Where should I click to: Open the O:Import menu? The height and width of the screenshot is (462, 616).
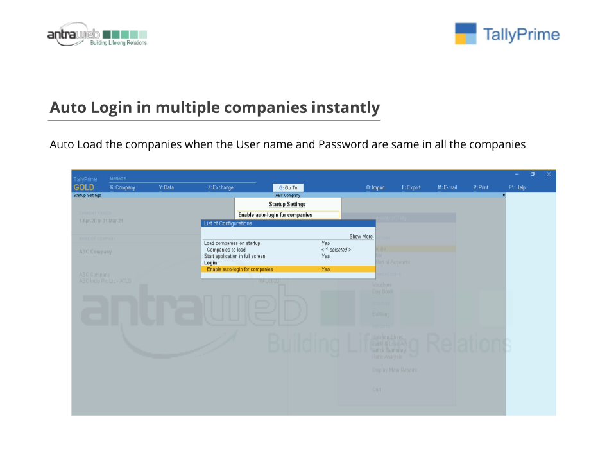pyautogui.click(x=375, y=187)
